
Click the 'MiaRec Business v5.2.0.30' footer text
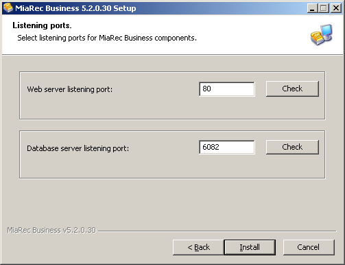(51, 230)
